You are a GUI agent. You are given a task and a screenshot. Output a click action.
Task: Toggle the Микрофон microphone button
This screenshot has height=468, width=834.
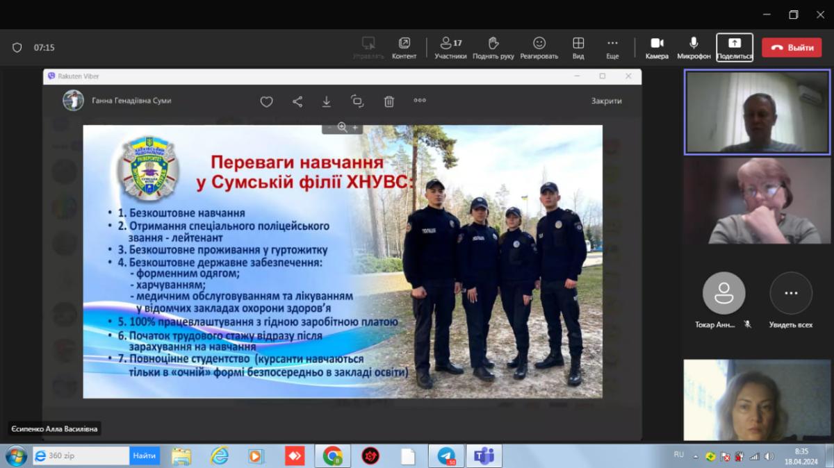point(694,47)
